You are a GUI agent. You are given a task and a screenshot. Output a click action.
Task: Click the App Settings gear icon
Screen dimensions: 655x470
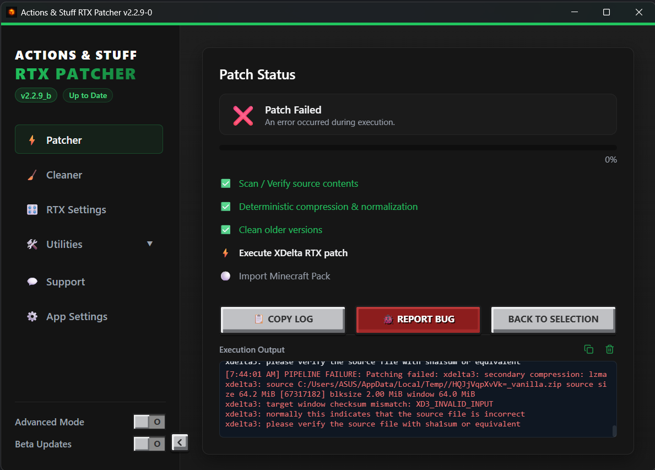coord(32,316)
